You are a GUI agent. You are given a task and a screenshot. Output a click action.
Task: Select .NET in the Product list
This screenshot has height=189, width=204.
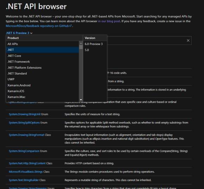pyautogui.click(x=42, y=50)
